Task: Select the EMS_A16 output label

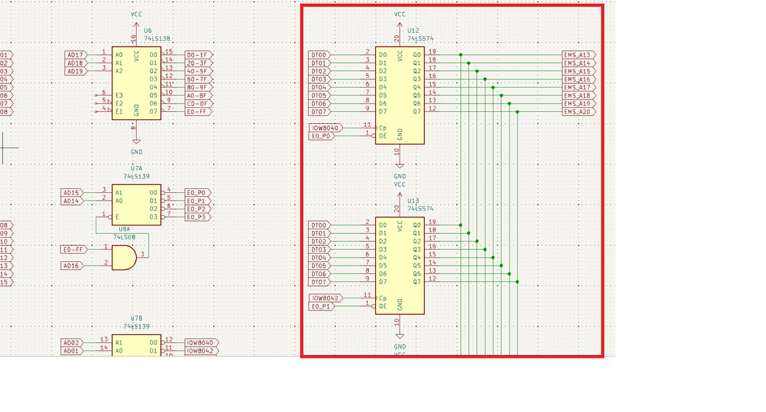Action: 580,79
